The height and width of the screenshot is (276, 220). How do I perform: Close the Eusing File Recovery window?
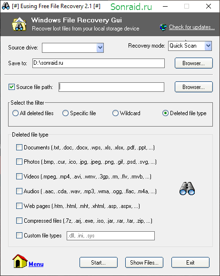[209, 6]
